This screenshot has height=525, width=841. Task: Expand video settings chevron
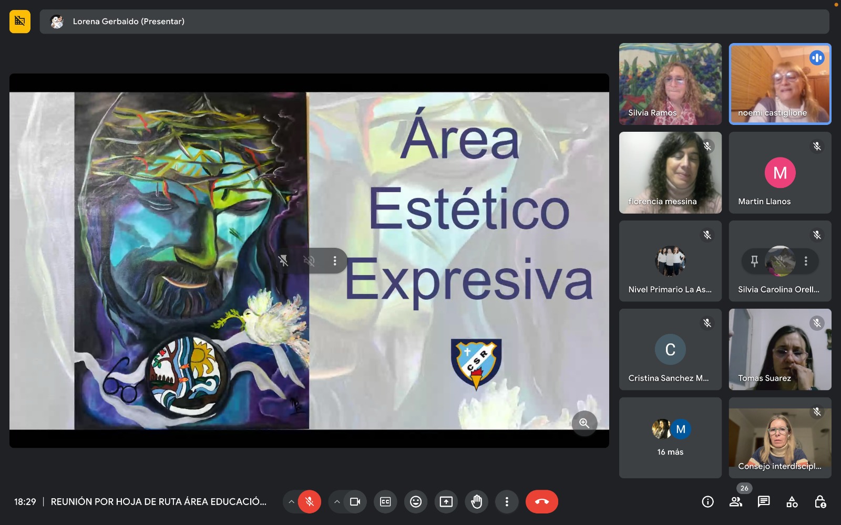(x=337, y=502)
